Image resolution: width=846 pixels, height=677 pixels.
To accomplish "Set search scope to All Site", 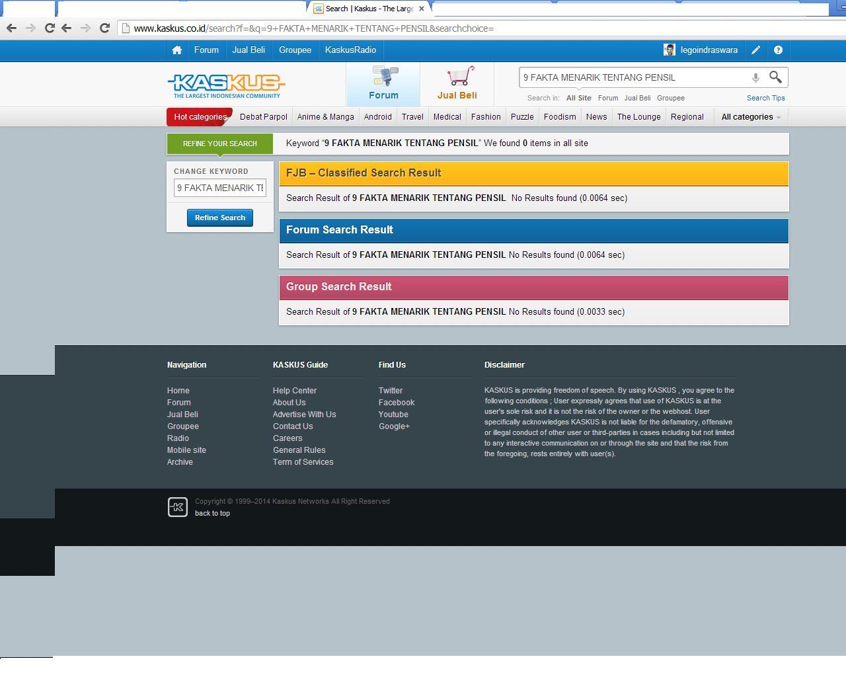I will [579, 98].
